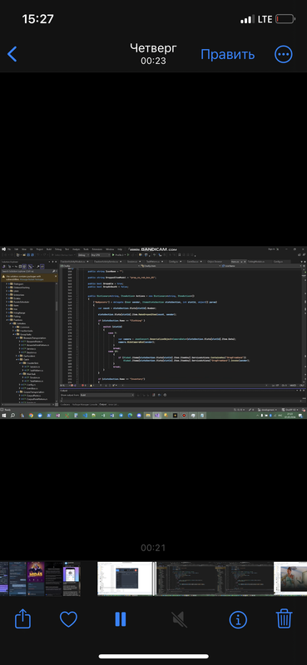Viewport: 307px width, 665px height.
Task: Mark the video as favorite with the heart
Action: 68,620
